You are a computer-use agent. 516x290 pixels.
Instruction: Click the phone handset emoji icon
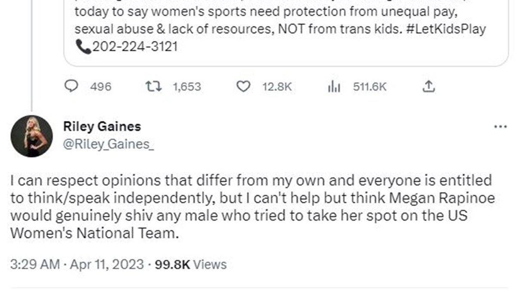pos(83,47)
